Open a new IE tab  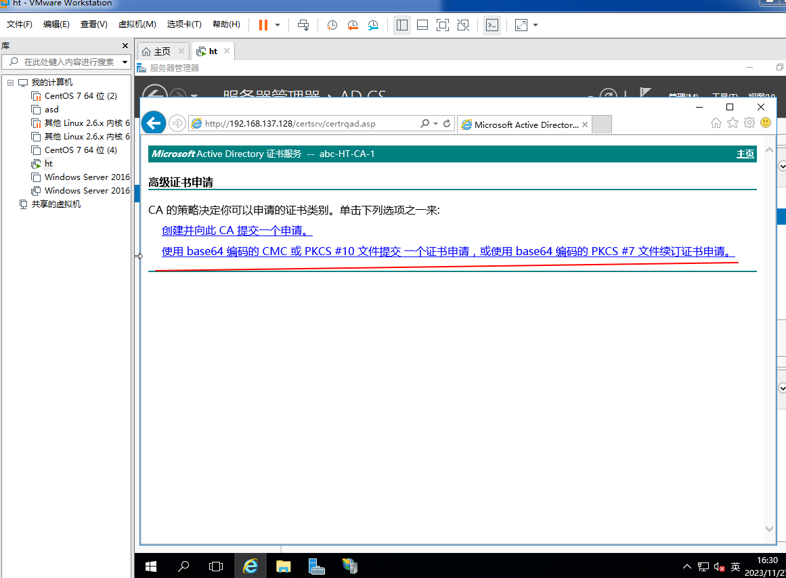(x=602, y=125)
